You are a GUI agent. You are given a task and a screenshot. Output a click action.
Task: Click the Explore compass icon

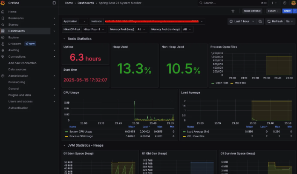tap(3, 37)
